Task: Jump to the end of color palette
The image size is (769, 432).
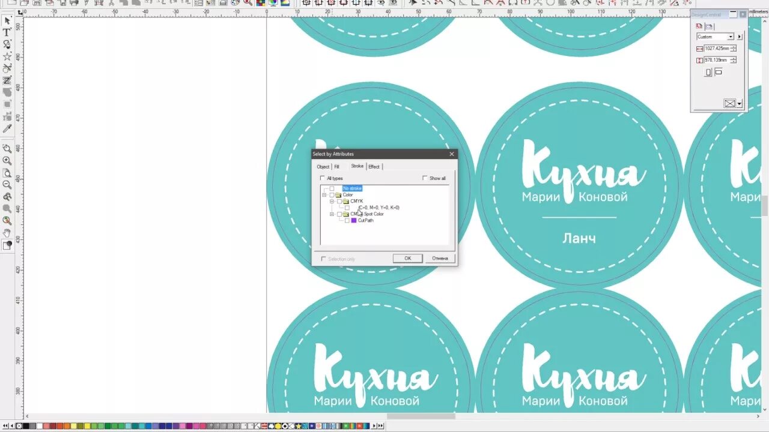Action: pyautogui.click(x=382, y=426)
